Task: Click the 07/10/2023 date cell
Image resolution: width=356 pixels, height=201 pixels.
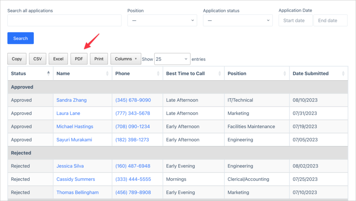Action: pyautogui.click(x=318, y=192)
